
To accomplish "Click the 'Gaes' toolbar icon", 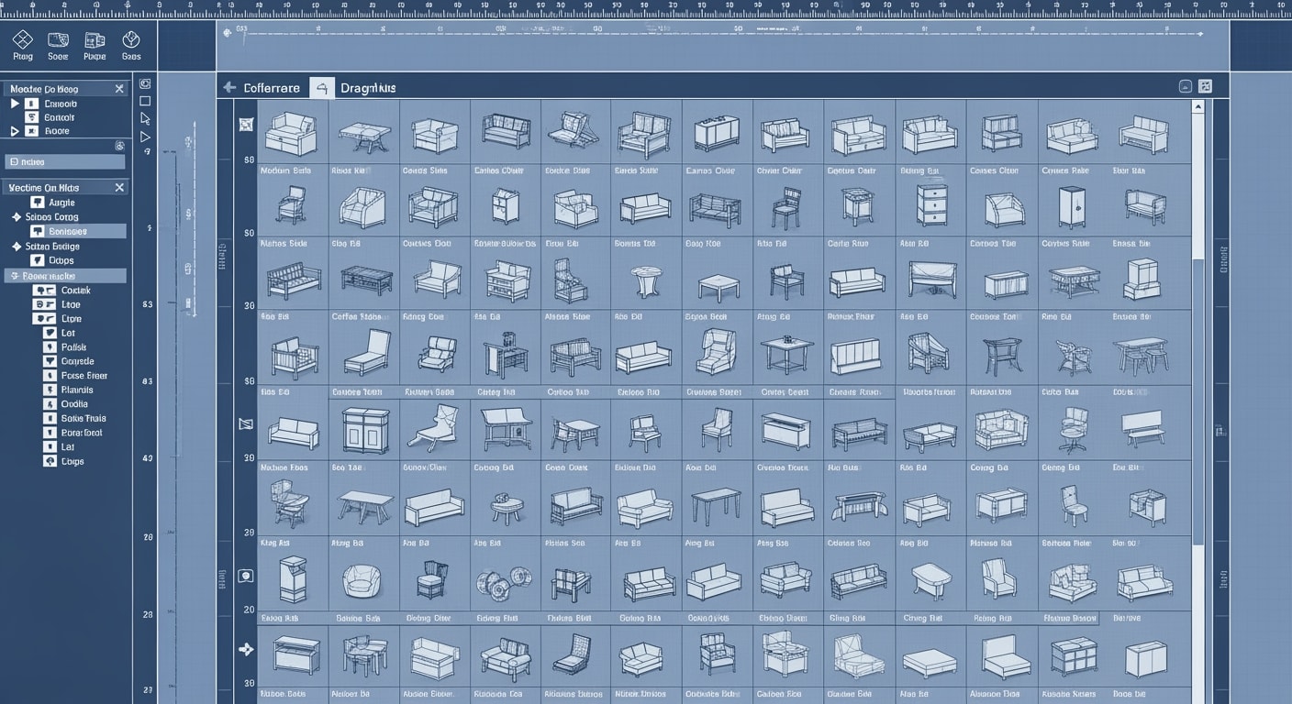I will pos(131,39).
